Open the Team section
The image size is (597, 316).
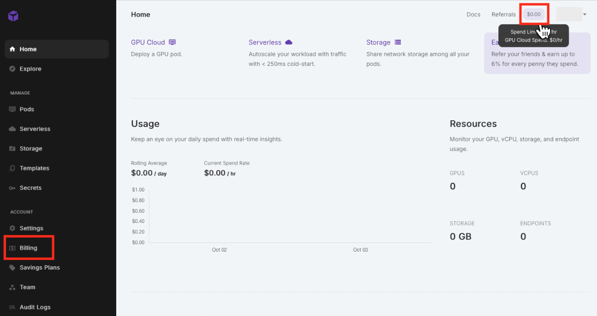point(27,287)
